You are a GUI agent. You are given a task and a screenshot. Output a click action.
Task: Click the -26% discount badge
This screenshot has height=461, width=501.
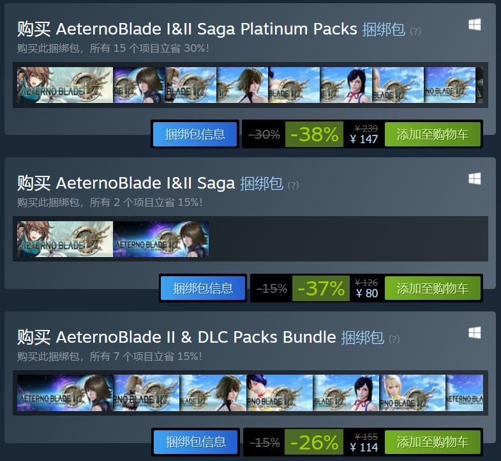coord(314,442)
